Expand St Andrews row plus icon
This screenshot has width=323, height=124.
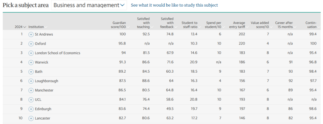tap(31, 34)
